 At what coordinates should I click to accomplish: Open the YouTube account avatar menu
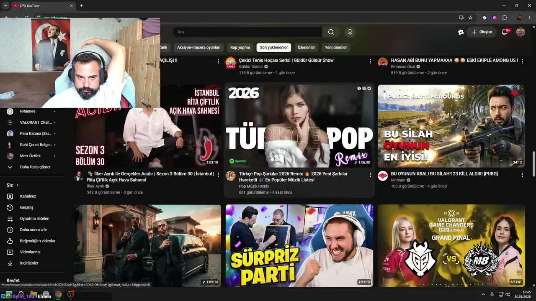click(x=521, y=32)
